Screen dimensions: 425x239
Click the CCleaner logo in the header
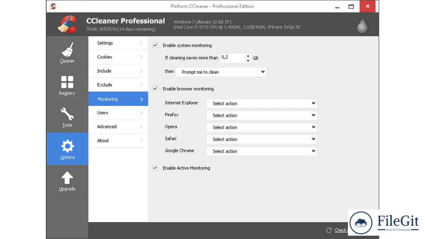[67, 24]
